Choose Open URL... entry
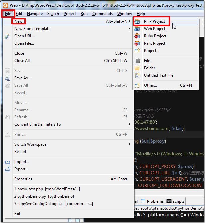The height and width of the screenshot is (223, 205). point(68,36)
